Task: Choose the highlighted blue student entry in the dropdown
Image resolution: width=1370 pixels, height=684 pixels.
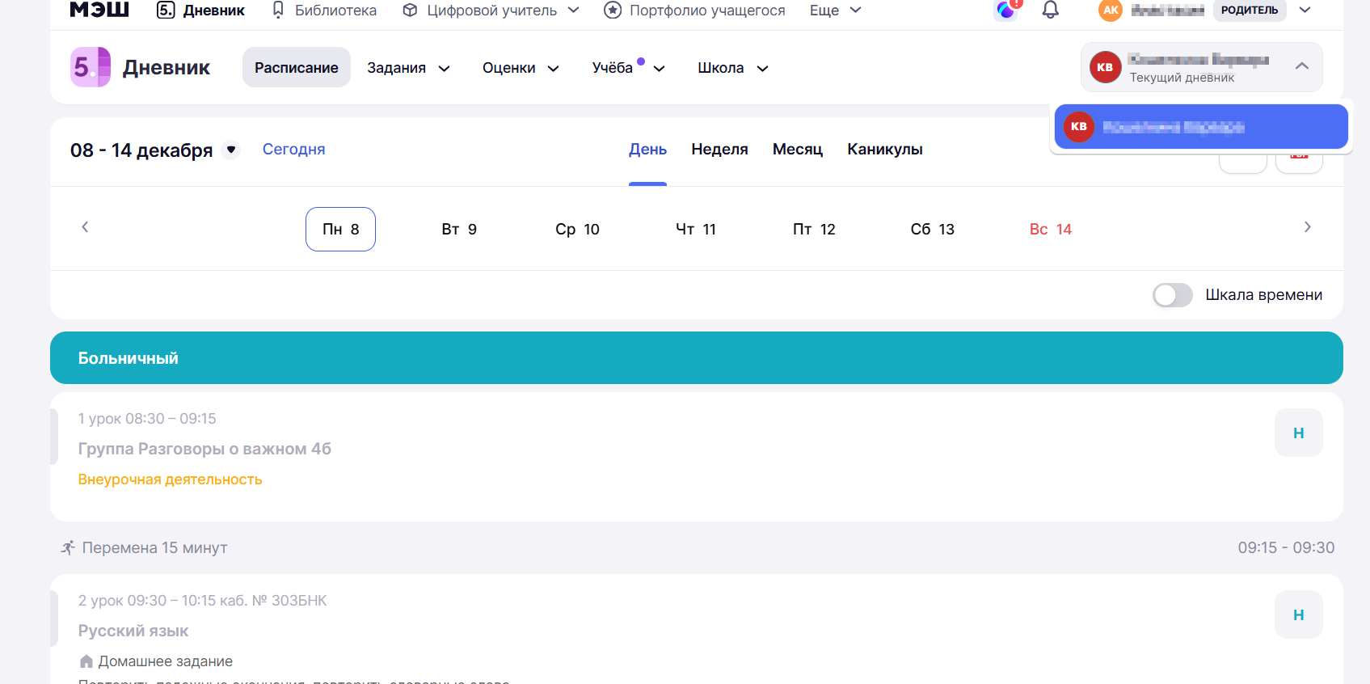Action: [x=1201, y=126]
